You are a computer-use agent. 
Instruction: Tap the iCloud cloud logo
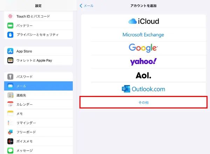[133, 21]
